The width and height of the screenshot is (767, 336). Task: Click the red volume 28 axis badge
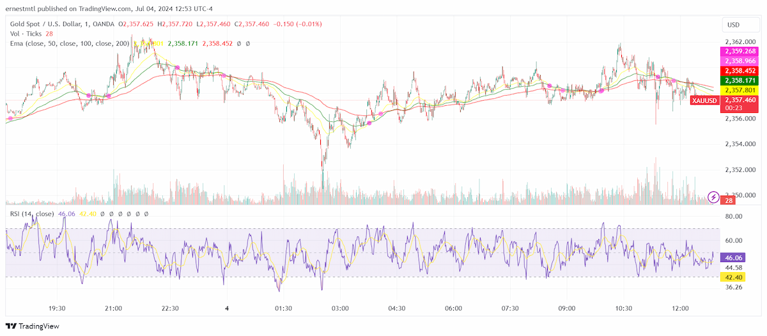click(x=727, y=201)
